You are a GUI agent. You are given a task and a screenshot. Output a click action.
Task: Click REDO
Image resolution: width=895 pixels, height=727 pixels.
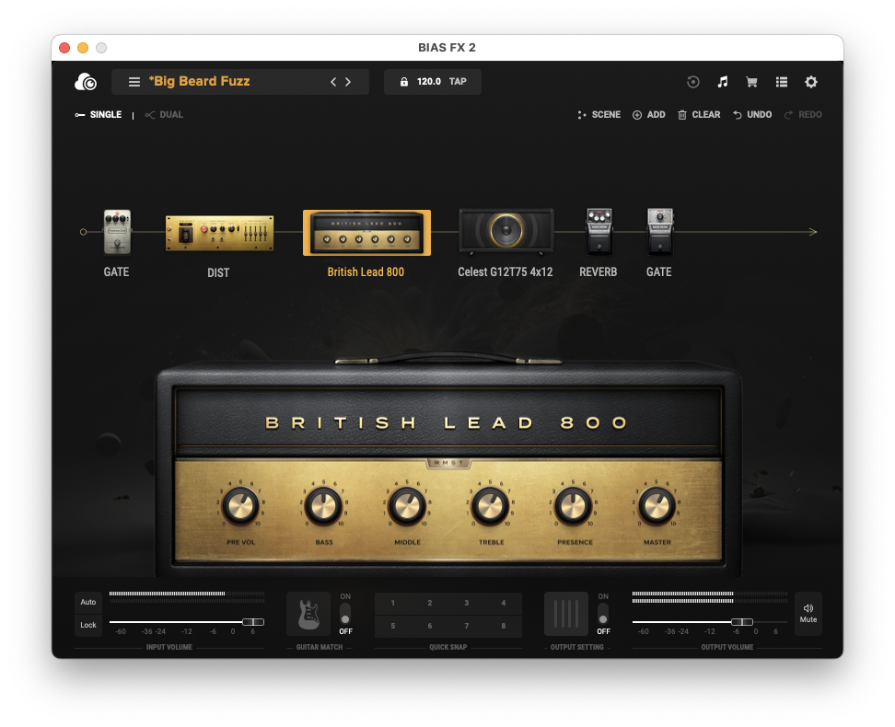click(x=803, y=115)
